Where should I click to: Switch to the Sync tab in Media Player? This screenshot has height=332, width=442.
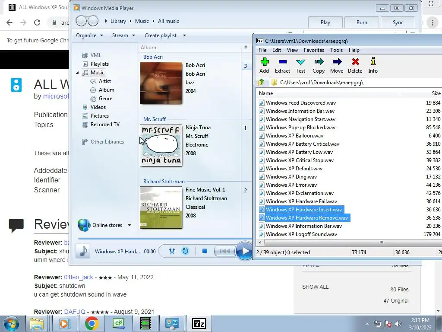click(398, 22)
